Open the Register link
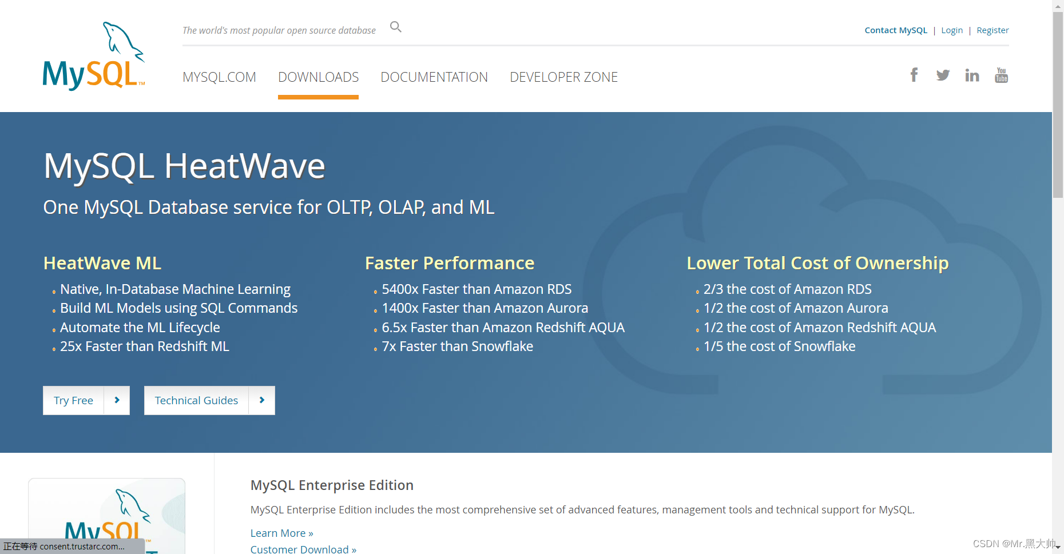Screen dimensions: 1064x554 point(992,30)
